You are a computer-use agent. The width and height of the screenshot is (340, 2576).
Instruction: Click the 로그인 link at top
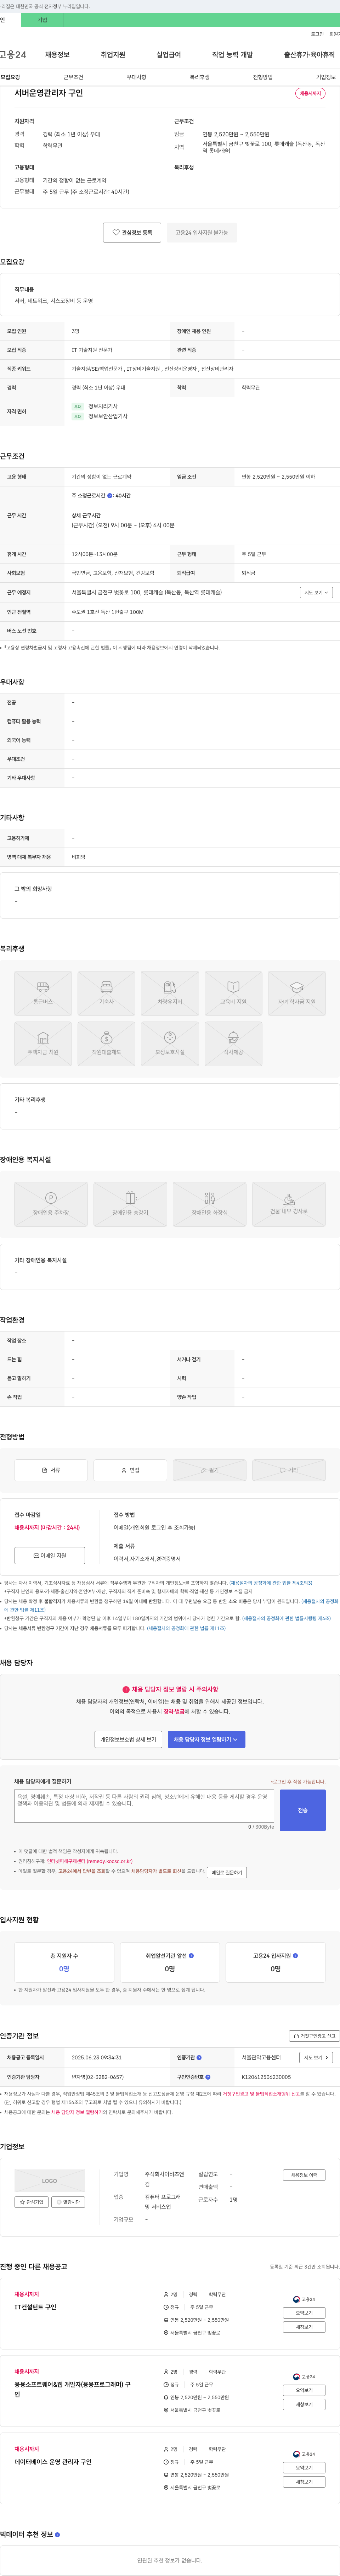tap(317, 34)
